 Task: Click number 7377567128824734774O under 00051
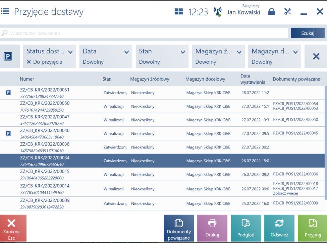[42, 97]
